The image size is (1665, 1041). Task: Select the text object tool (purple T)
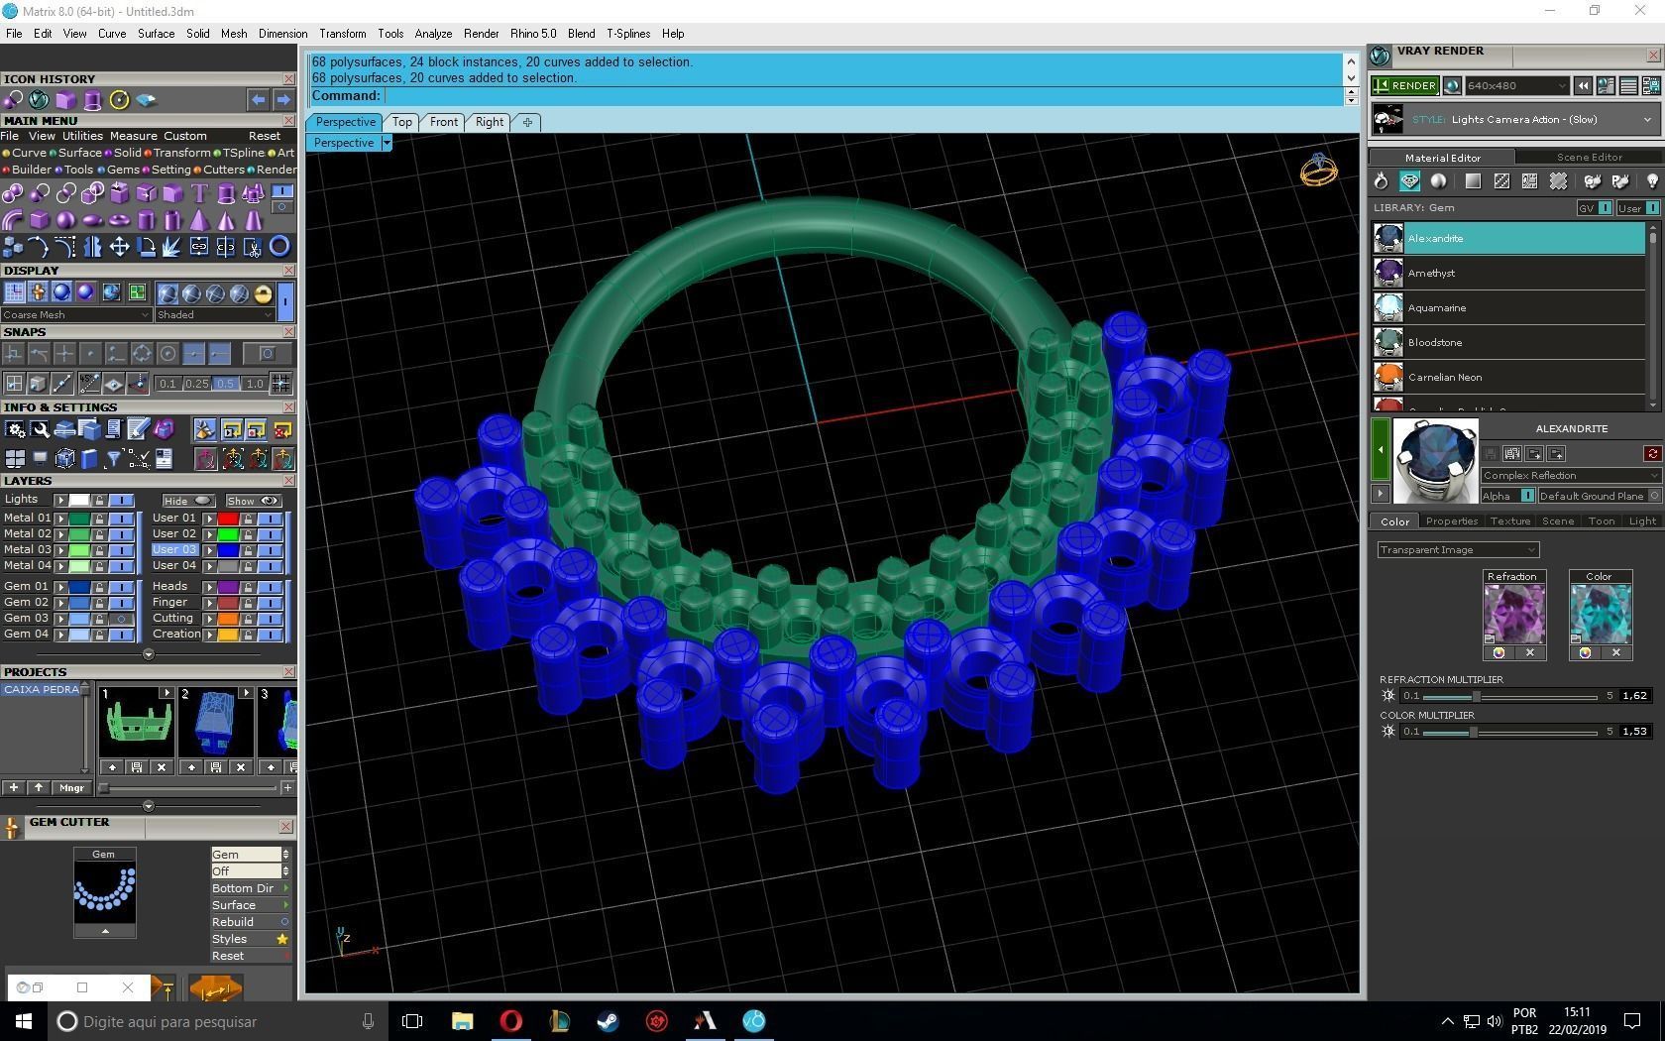coord(199,193)
